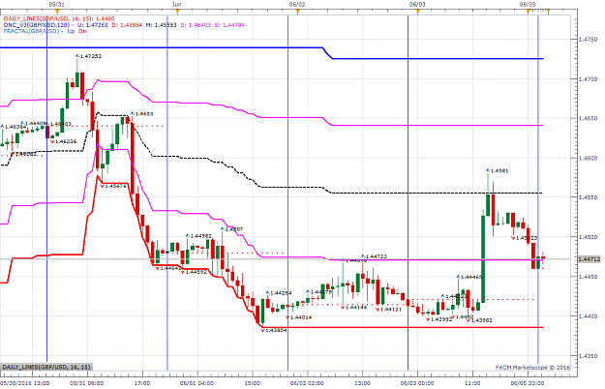Click the 05/31 06:00 time axis label
This screenshot has height=389, width=605.
coord(87,383)
